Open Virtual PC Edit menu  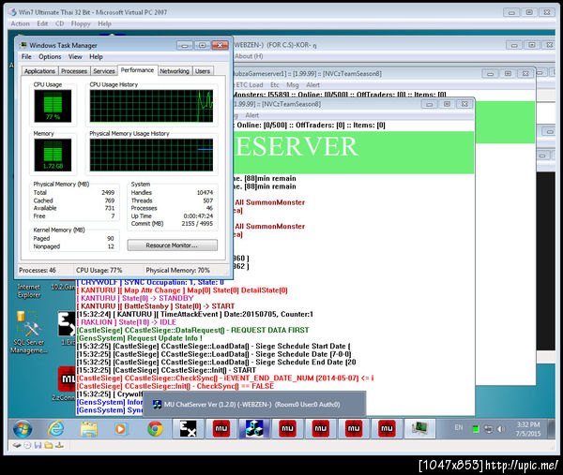coord(42,23)
